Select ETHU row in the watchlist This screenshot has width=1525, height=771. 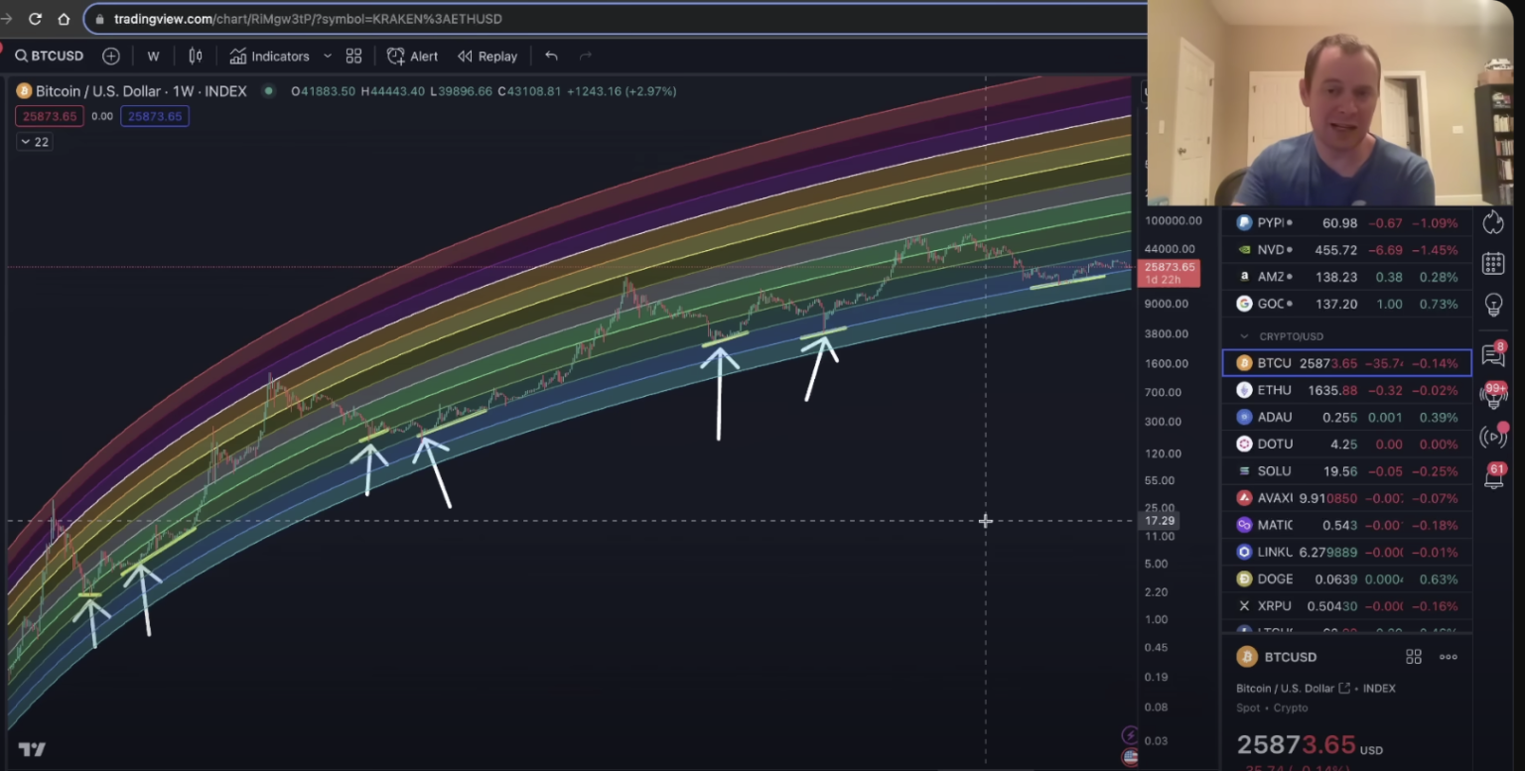pyautogui.click(x=1345, y=390)
